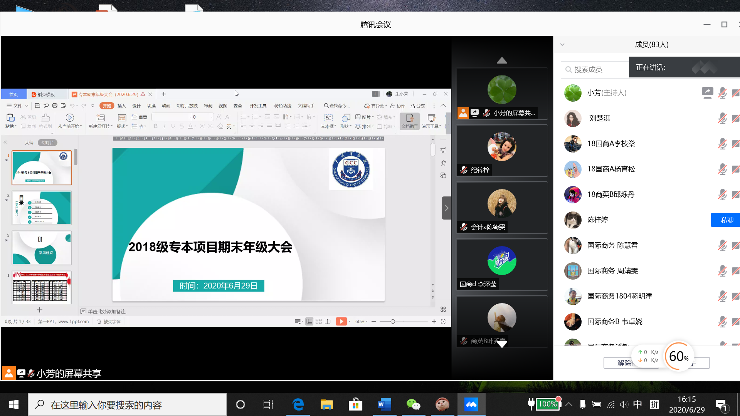Click screen share icon beside 小芳(主持人)

click(707, 92)
